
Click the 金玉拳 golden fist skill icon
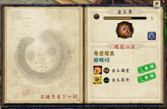[x=125, y=30]
